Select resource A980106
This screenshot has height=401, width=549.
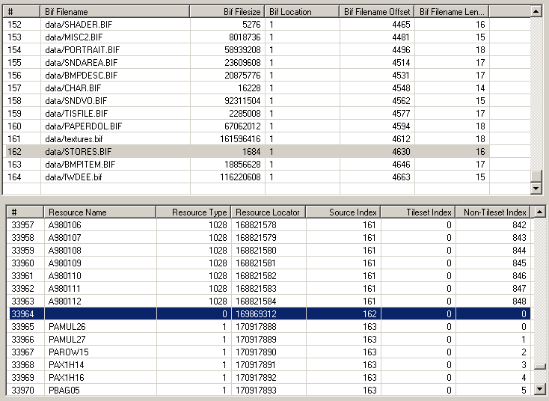[269, 225]
